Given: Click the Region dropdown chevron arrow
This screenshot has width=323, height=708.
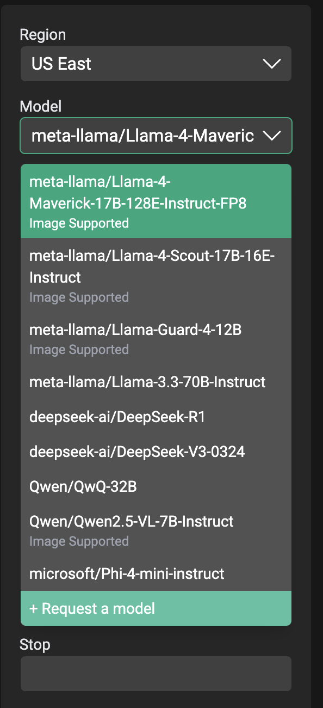Looking at the screenshot, I should [x=271, y=64].
